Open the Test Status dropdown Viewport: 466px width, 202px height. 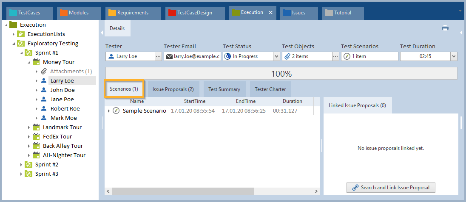pos(276,56)
